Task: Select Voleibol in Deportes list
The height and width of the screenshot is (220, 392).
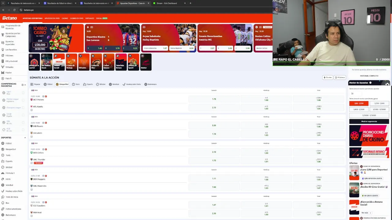Action: coord(9,185)
